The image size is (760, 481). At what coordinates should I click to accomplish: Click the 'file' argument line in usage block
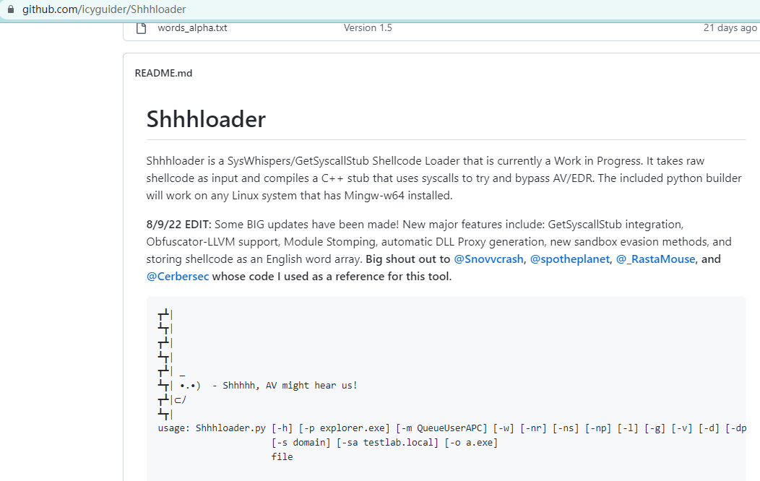[x=282, y=456]
